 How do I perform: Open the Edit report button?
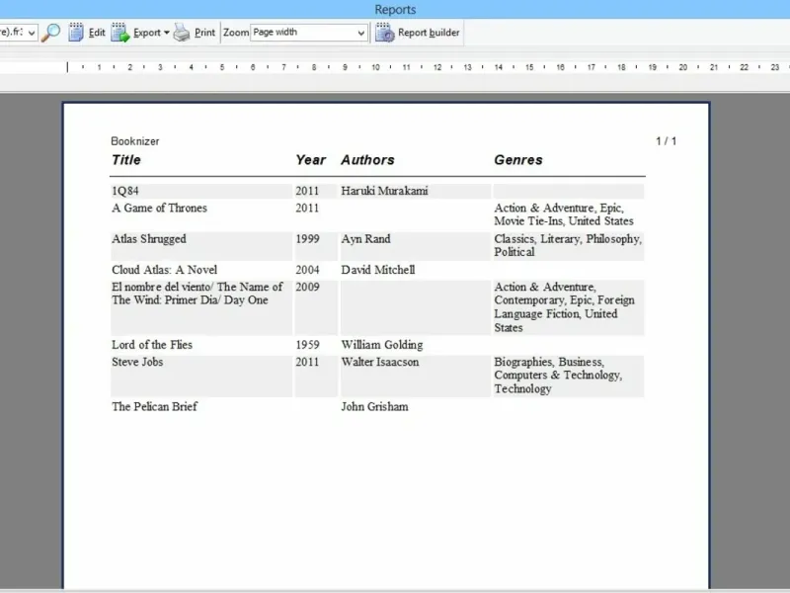click(87, 33)
